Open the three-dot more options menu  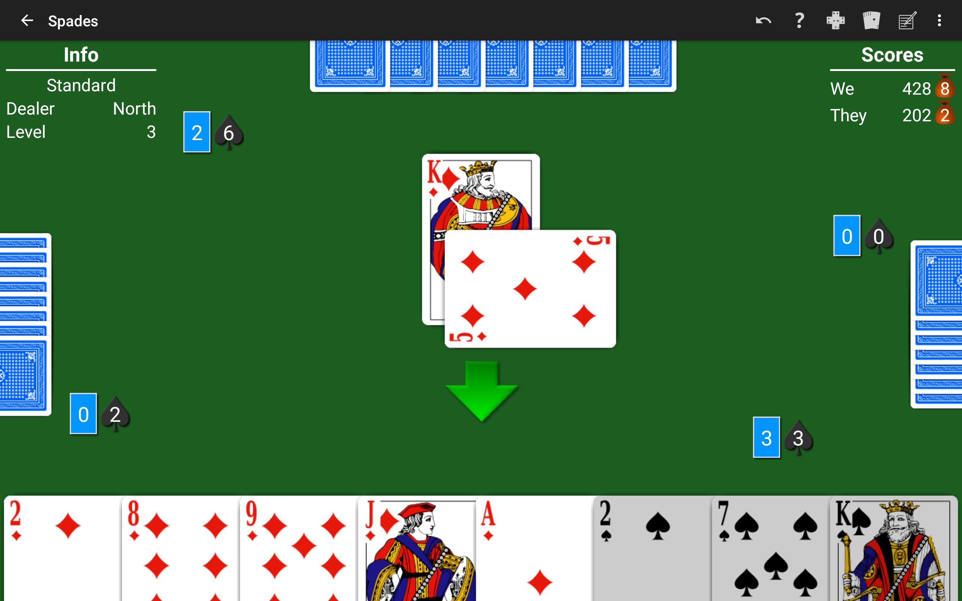941,21
